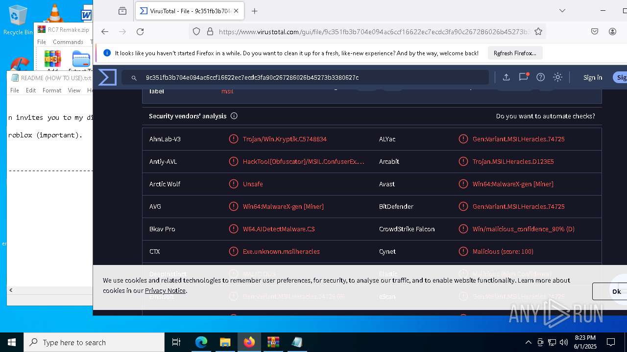Click the VirusTotal search magnifier icon
Viewport: 627px width, 352px height.
pos(134,78)
